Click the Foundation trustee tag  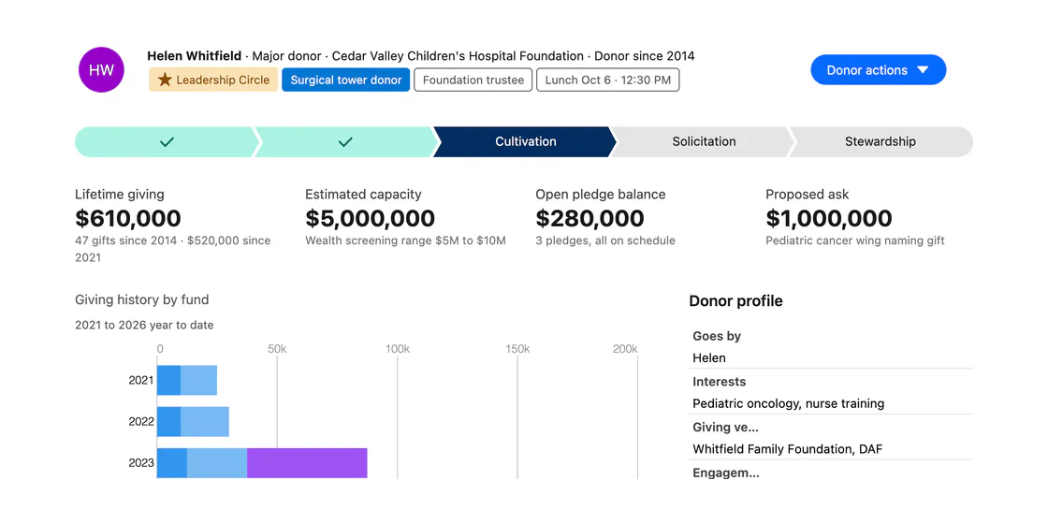pyautogui.click(x=473, y=80)
